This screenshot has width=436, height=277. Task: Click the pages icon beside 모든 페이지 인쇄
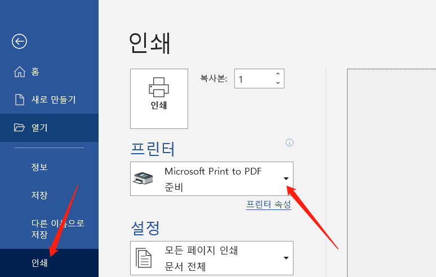click(x=144, y=258)
